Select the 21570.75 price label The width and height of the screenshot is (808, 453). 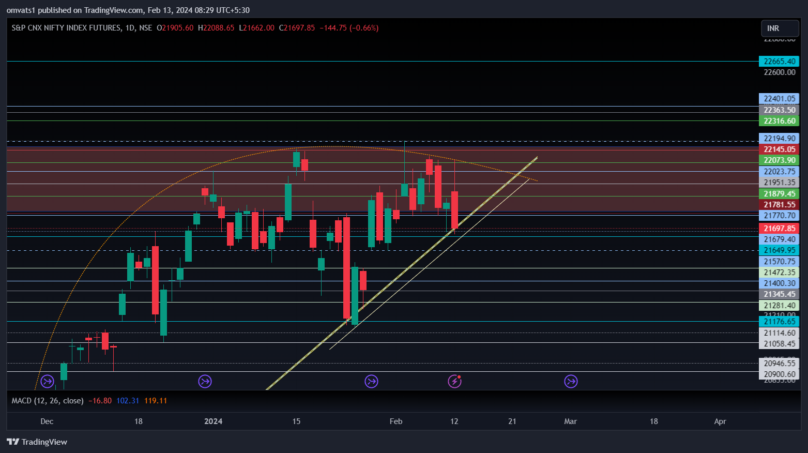pyautogui.click(x=779, y=262)
